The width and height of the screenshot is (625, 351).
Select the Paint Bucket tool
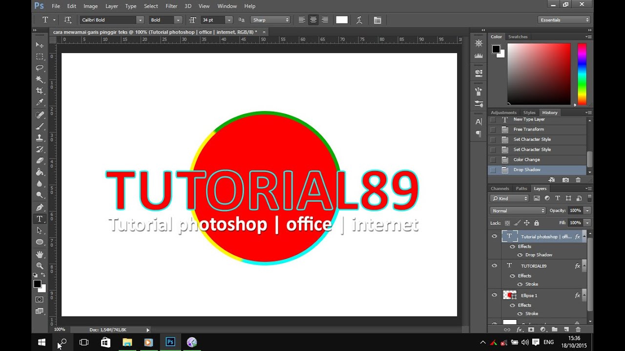[x=40, y=172]
